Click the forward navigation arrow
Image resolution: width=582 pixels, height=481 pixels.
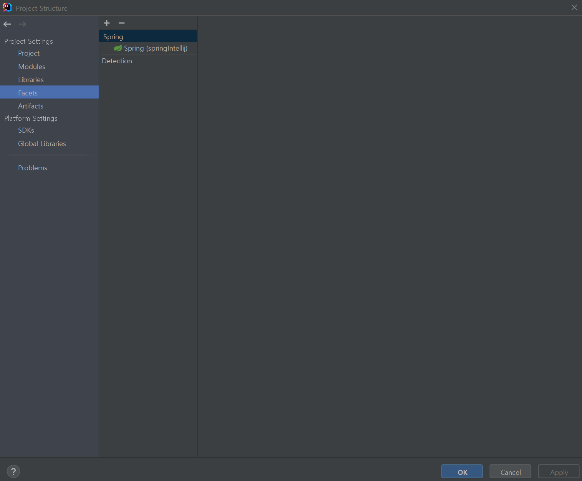pos(23,24)
